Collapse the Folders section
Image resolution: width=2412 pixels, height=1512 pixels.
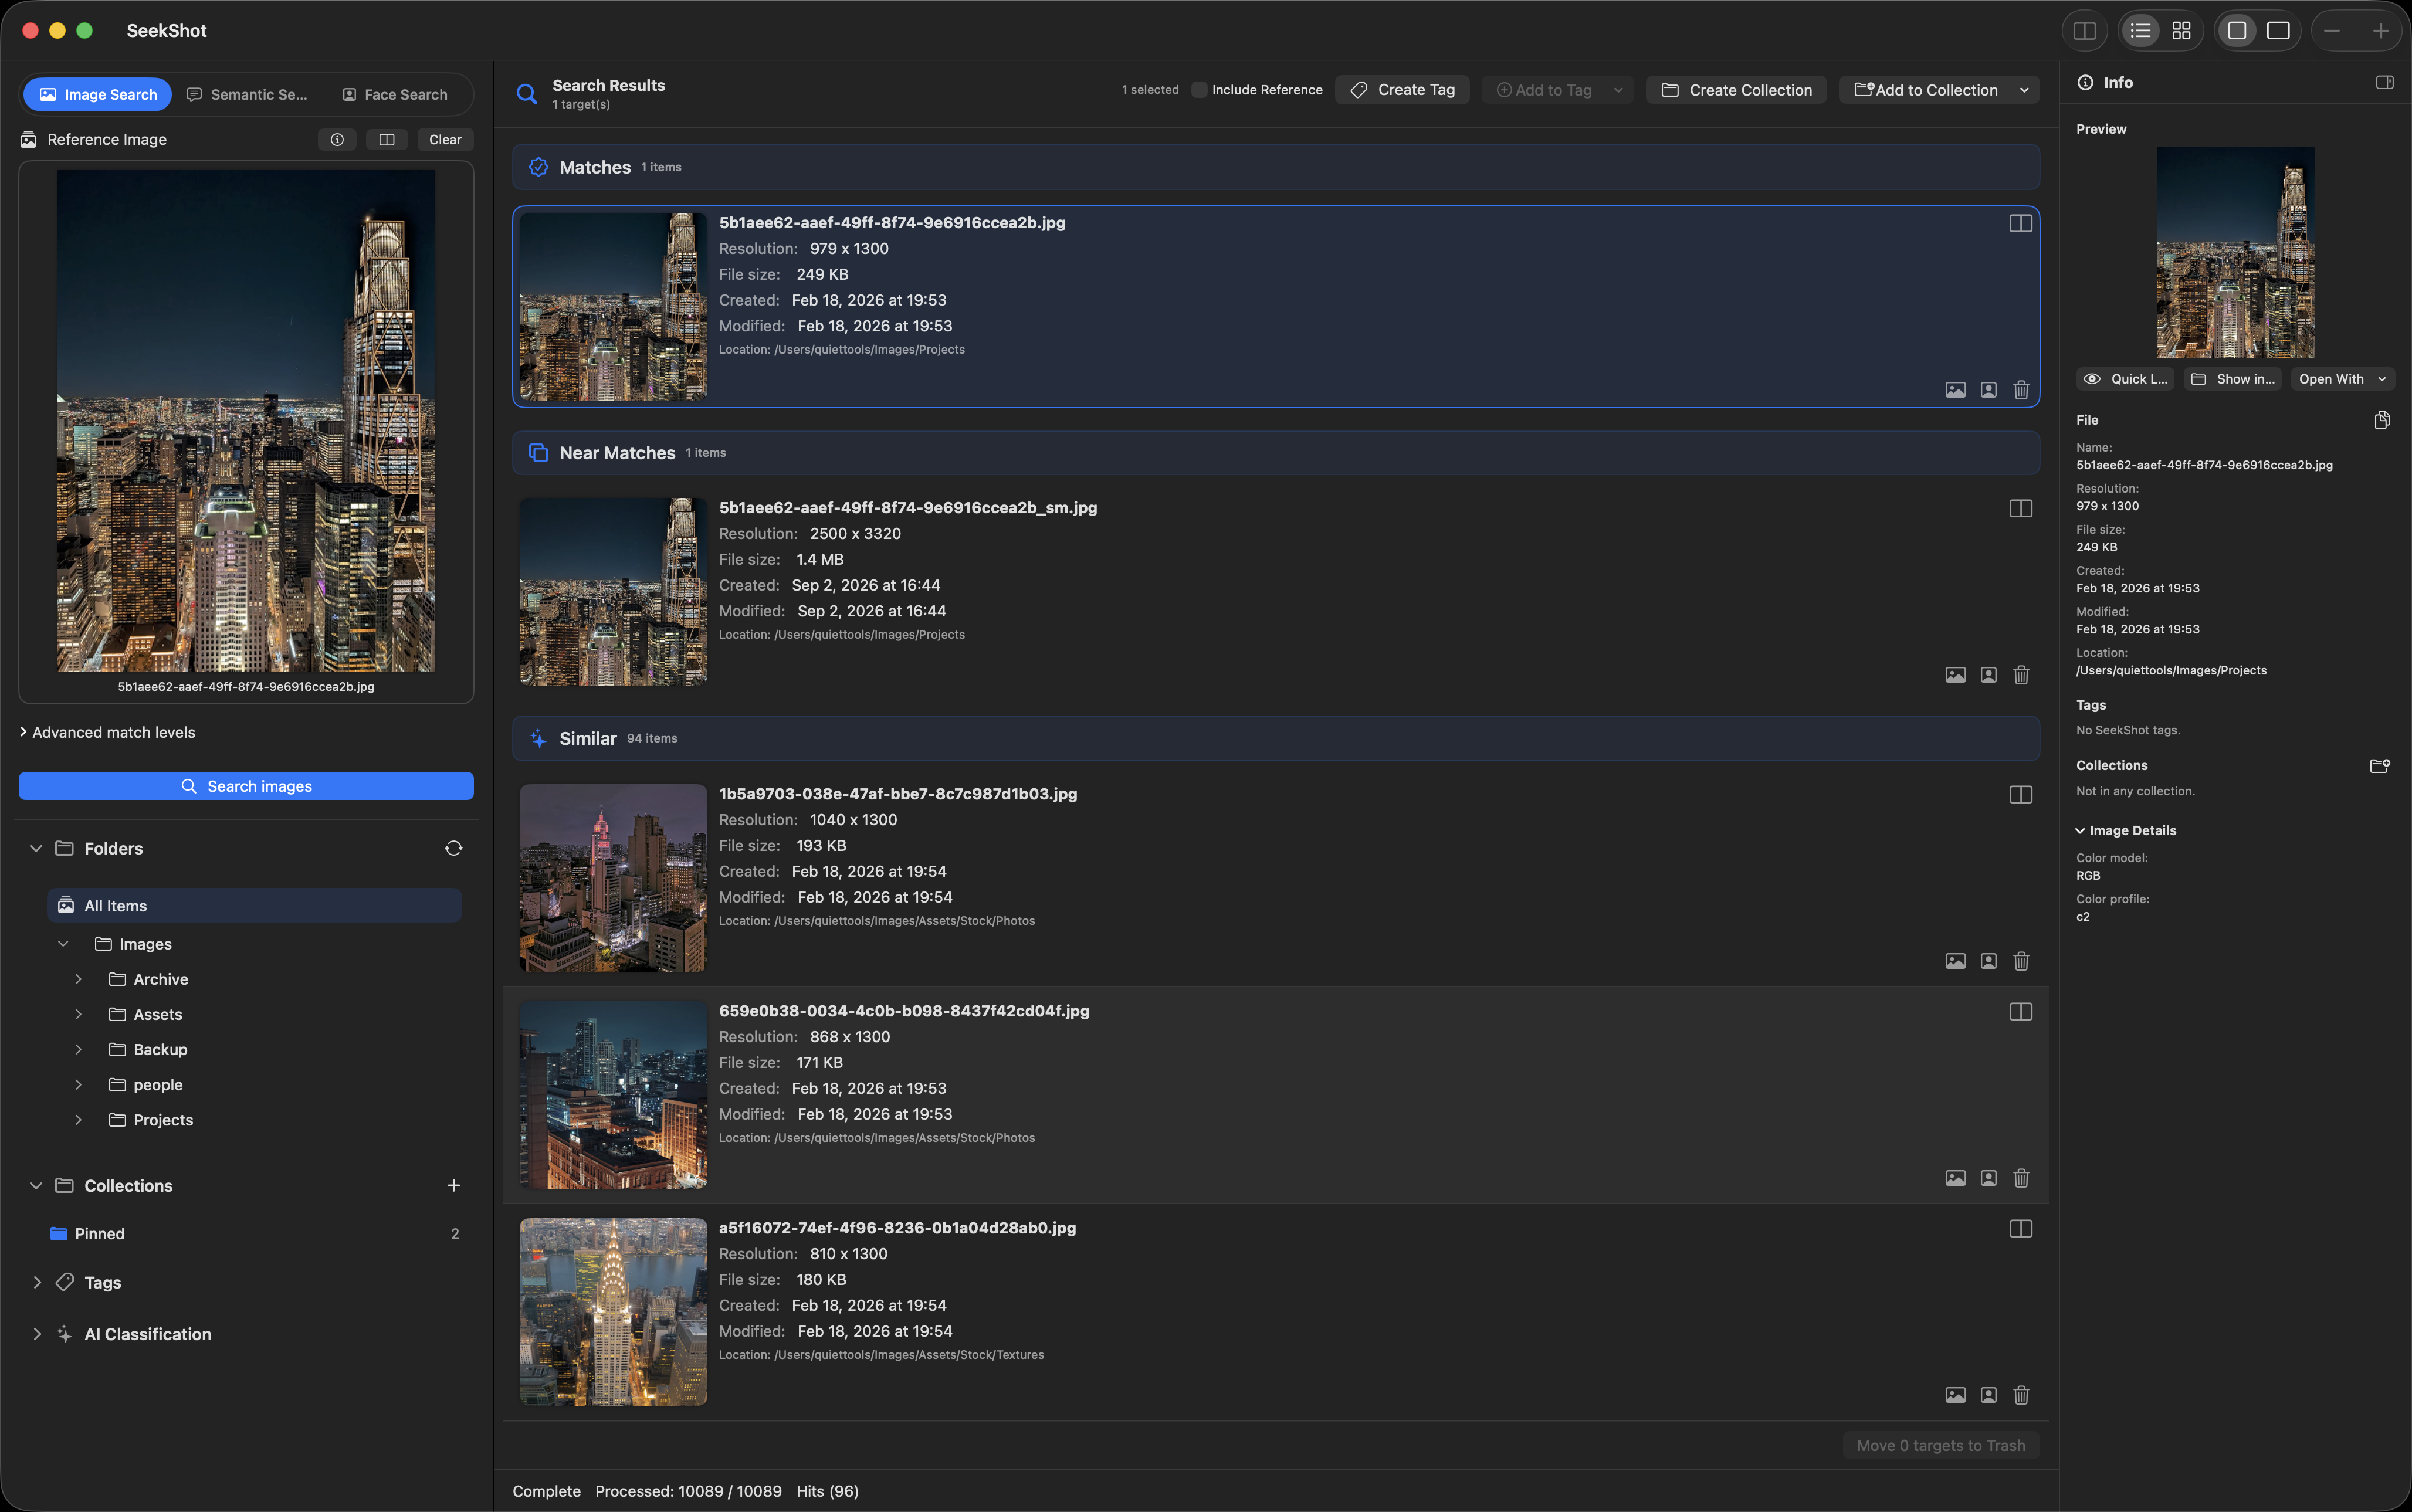tap(36, 848)
